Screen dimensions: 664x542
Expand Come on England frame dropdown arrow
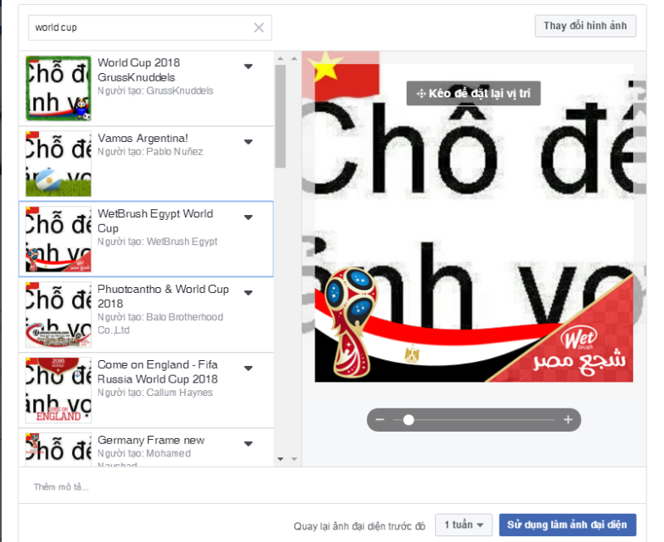pyautogui.click(x=248, y=369)
